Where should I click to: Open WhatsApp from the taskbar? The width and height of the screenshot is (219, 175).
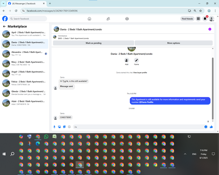click(x=46, y=136)
